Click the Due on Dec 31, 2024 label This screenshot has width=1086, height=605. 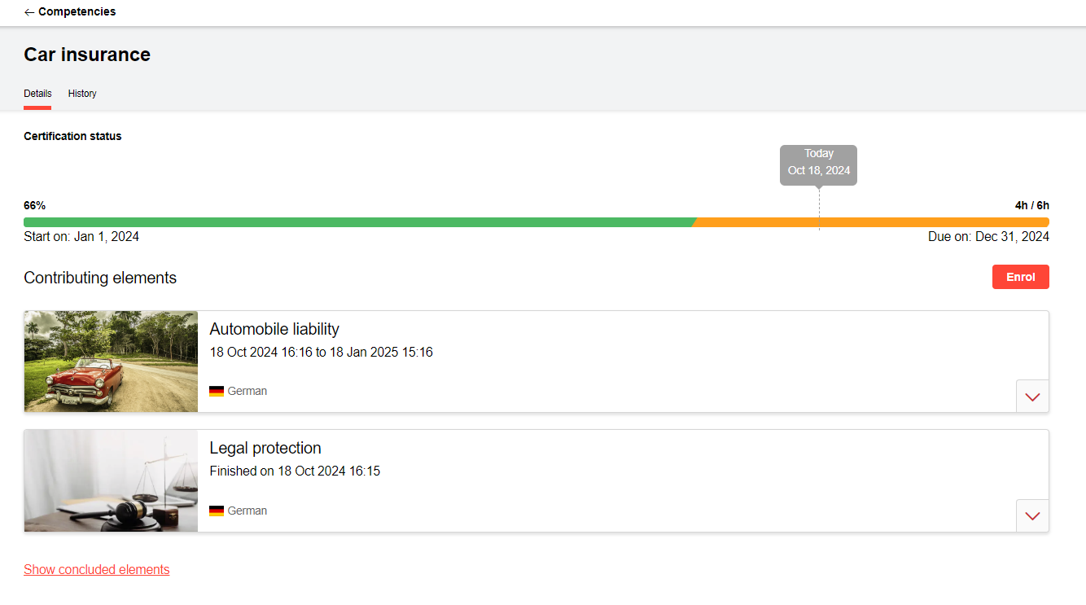coord(988,237)
